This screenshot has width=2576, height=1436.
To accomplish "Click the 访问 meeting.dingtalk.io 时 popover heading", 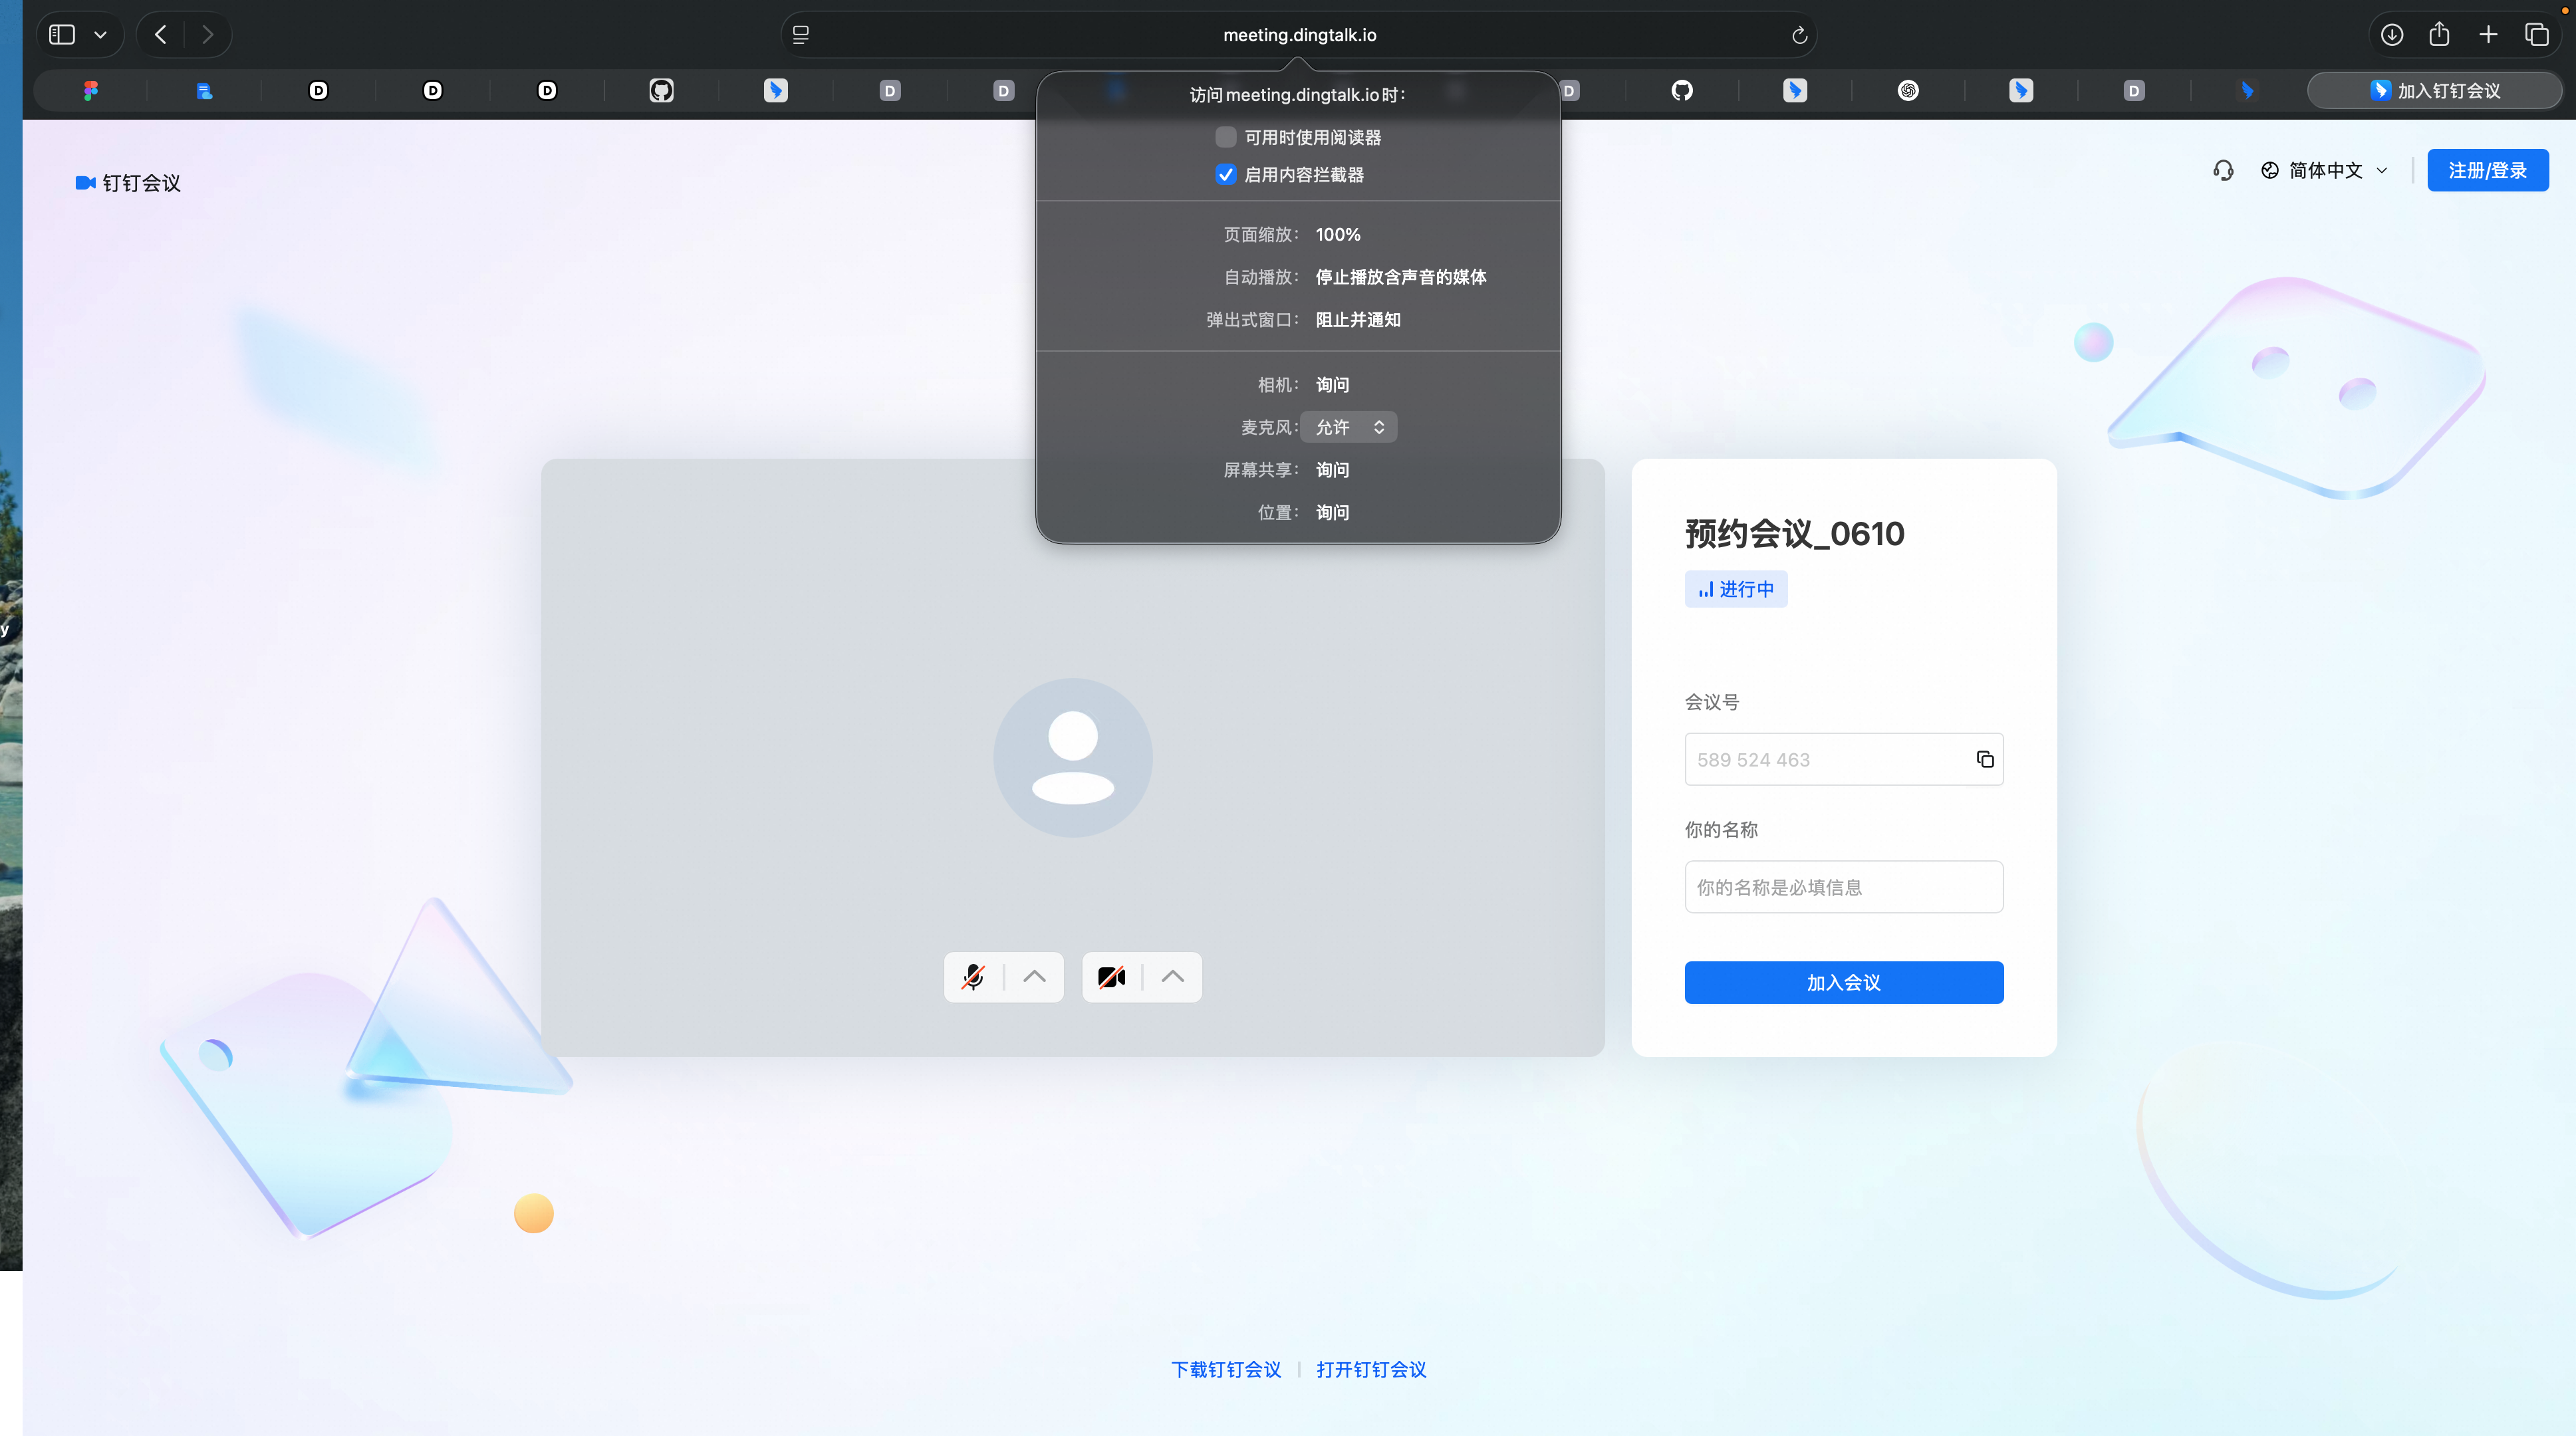I will point(1298,95).
